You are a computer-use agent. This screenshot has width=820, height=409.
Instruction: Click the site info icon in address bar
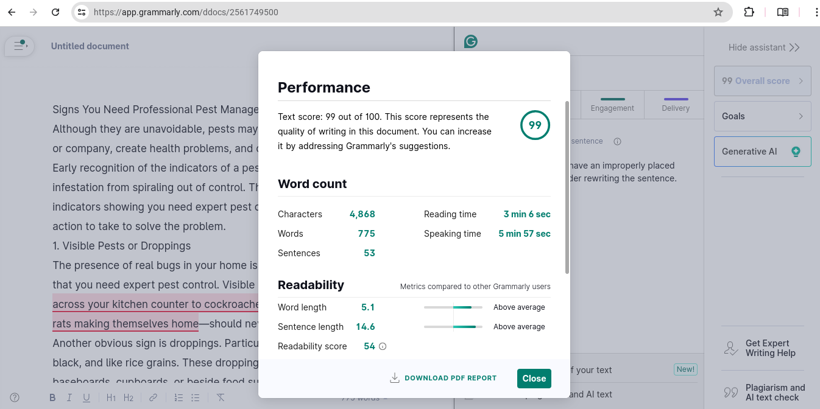[82, 12]
